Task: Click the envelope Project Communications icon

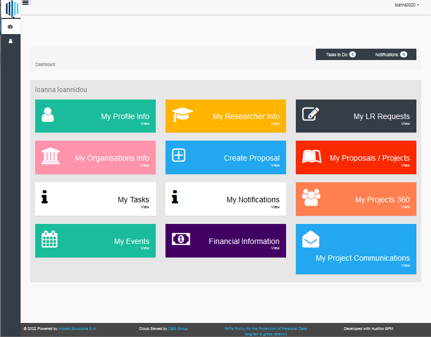Action: coord(311,239)
